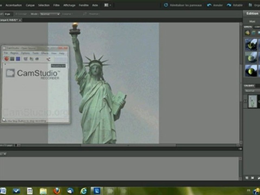Viewport: 260px width, 195px height.
Task: Close the open document tab
Action: (20, 20)
